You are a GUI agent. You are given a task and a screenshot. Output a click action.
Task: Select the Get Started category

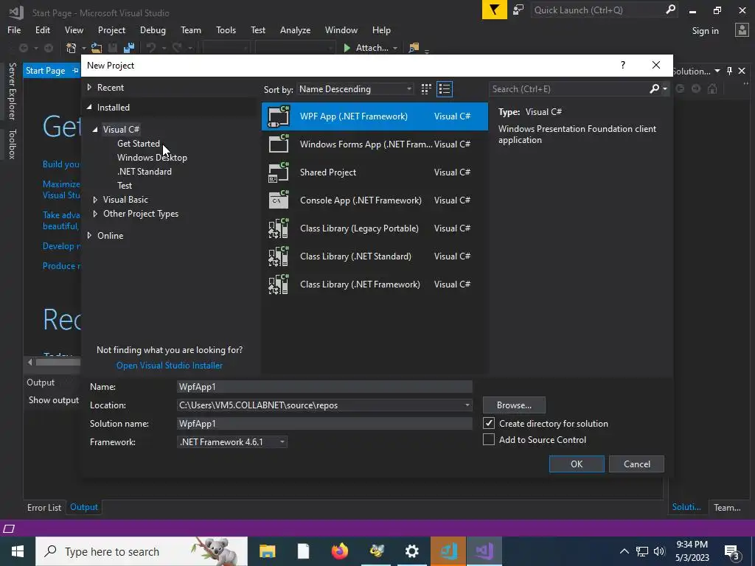tap(139, 144)
